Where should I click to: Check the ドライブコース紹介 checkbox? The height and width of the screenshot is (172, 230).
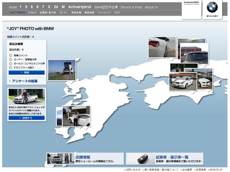tap(10, 68)
